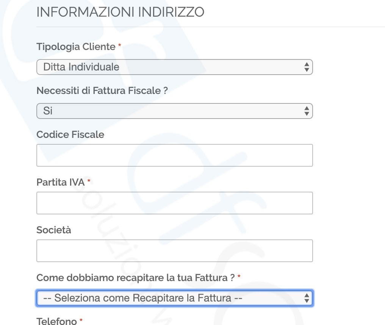This screenshot has width=385, height=325.
Task: Click the Tipologia Cliente label
Action: coord(76,47)
